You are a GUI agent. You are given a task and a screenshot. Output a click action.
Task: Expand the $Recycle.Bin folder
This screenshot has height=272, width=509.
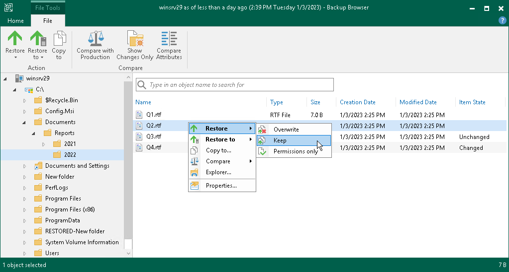pos(25,100)
